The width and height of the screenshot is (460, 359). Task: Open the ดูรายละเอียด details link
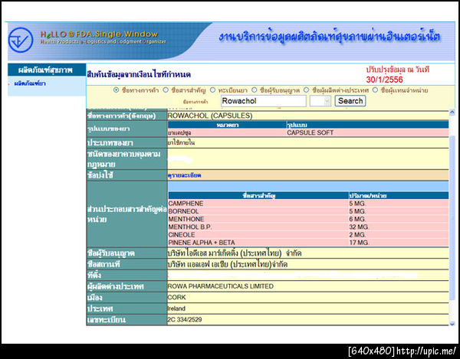pyautogui.click(x=185, y=175)
